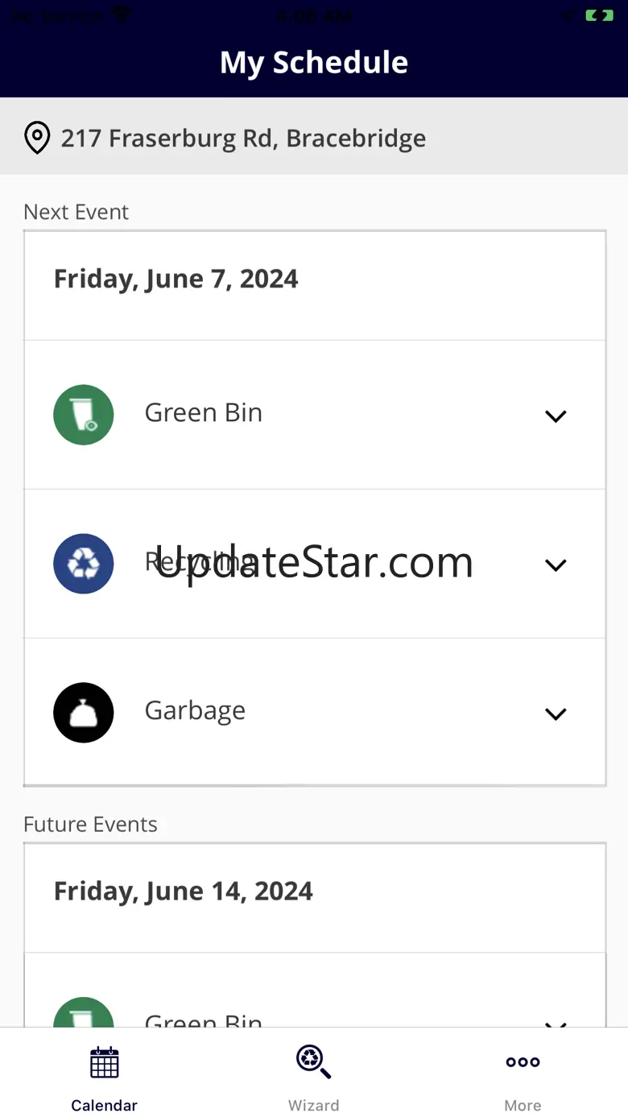Tap the black Garbage bag icon
Screen dimensions: 628x1117
click(x=84, y=713)
